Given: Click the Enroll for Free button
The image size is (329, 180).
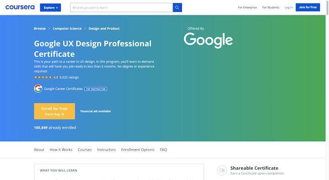Looking at the screenshot, I should click(x=54, y=111).
